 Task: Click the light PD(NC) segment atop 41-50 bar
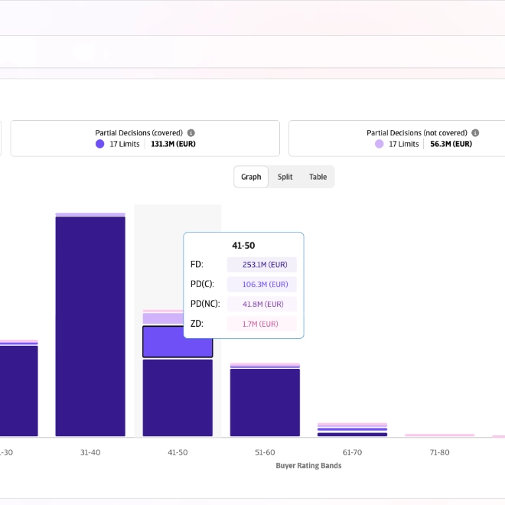point(178,318)
